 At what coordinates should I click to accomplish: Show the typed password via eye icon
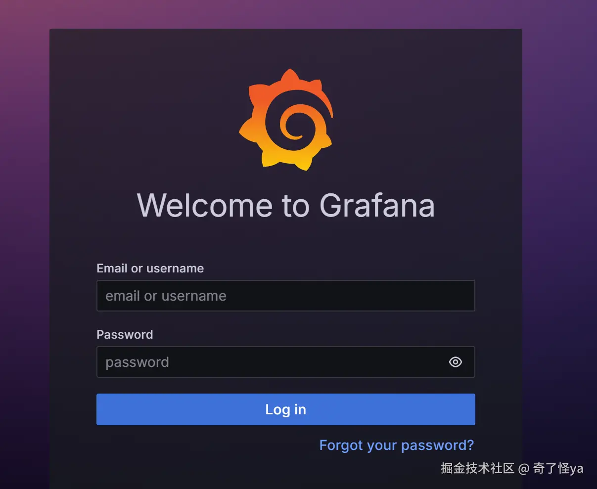(x=455, y=362)
